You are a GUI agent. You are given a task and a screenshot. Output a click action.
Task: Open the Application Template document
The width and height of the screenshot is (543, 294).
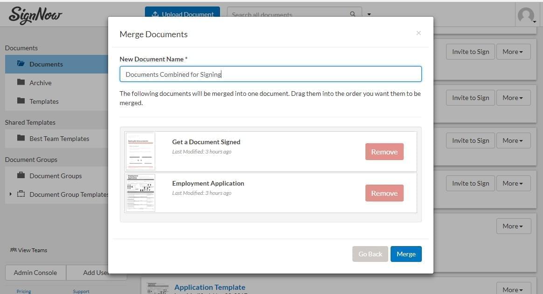[210, 287]
